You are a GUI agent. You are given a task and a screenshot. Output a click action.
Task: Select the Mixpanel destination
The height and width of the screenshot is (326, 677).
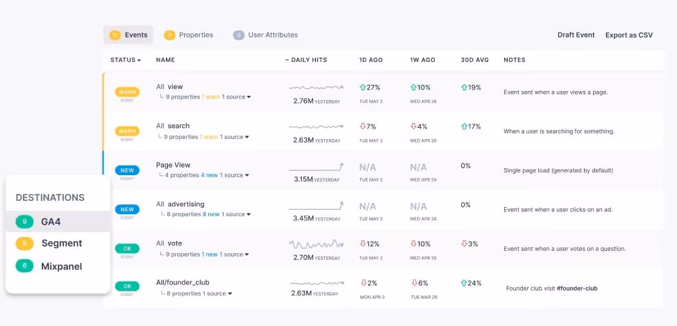click(x=58, y=266)
